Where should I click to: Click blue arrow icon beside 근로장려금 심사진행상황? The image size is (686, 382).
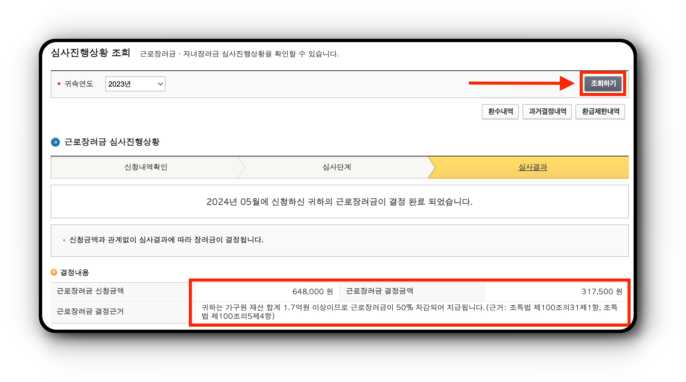(55, 142)
